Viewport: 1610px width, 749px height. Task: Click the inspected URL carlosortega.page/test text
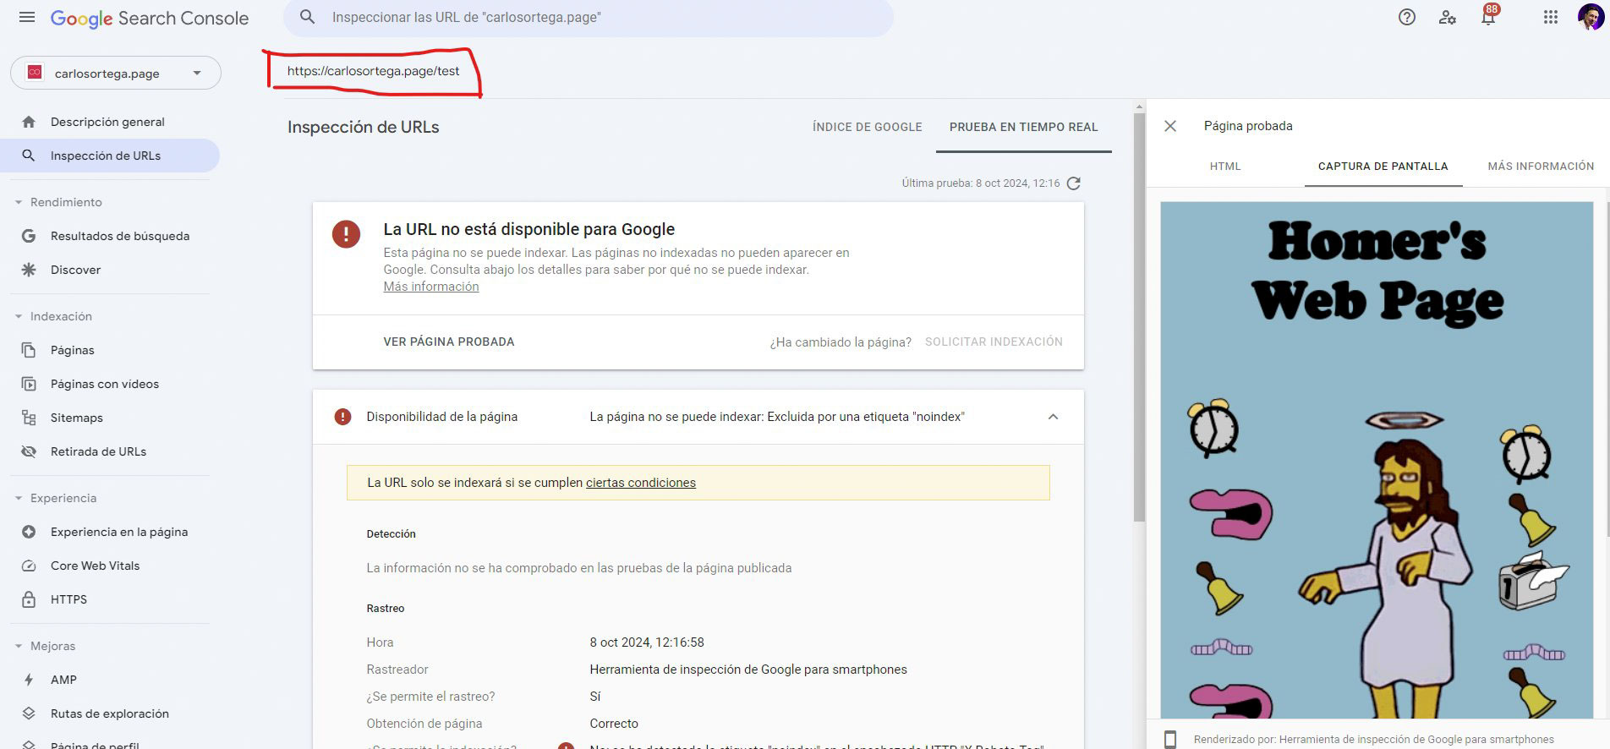pyautogui.click(x=373, y=71)
